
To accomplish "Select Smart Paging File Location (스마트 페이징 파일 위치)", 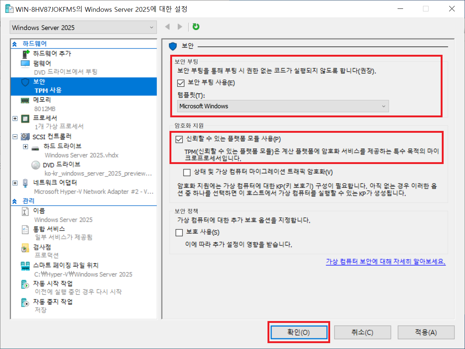I will 66,266.
